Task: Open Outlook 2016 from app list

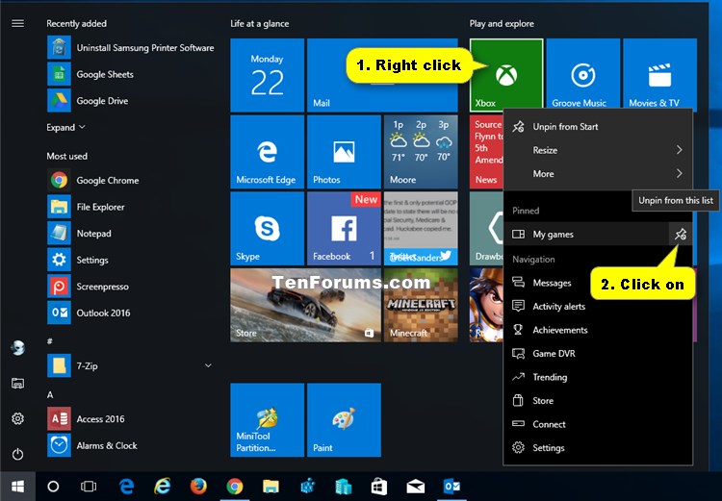Action: (x=131, y=313)
